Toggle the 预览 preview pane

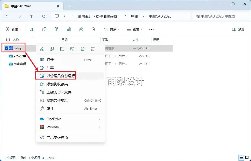(x=238, y=29)
